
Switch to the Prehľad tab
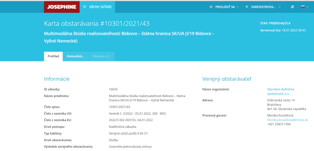coord(53,56)
